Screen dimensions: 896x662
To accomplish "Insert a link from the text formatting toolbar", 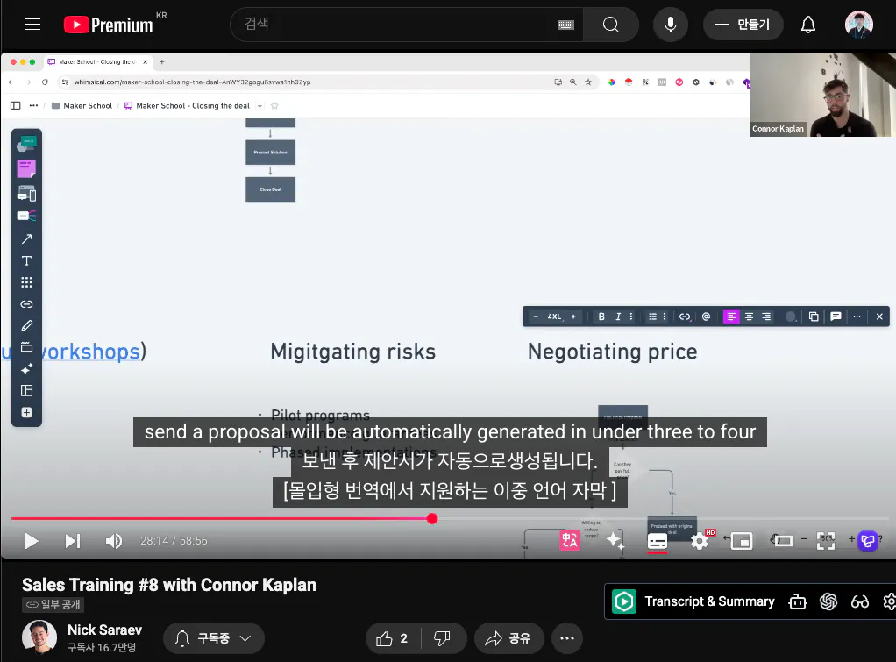I will click(x=684, y=317).
